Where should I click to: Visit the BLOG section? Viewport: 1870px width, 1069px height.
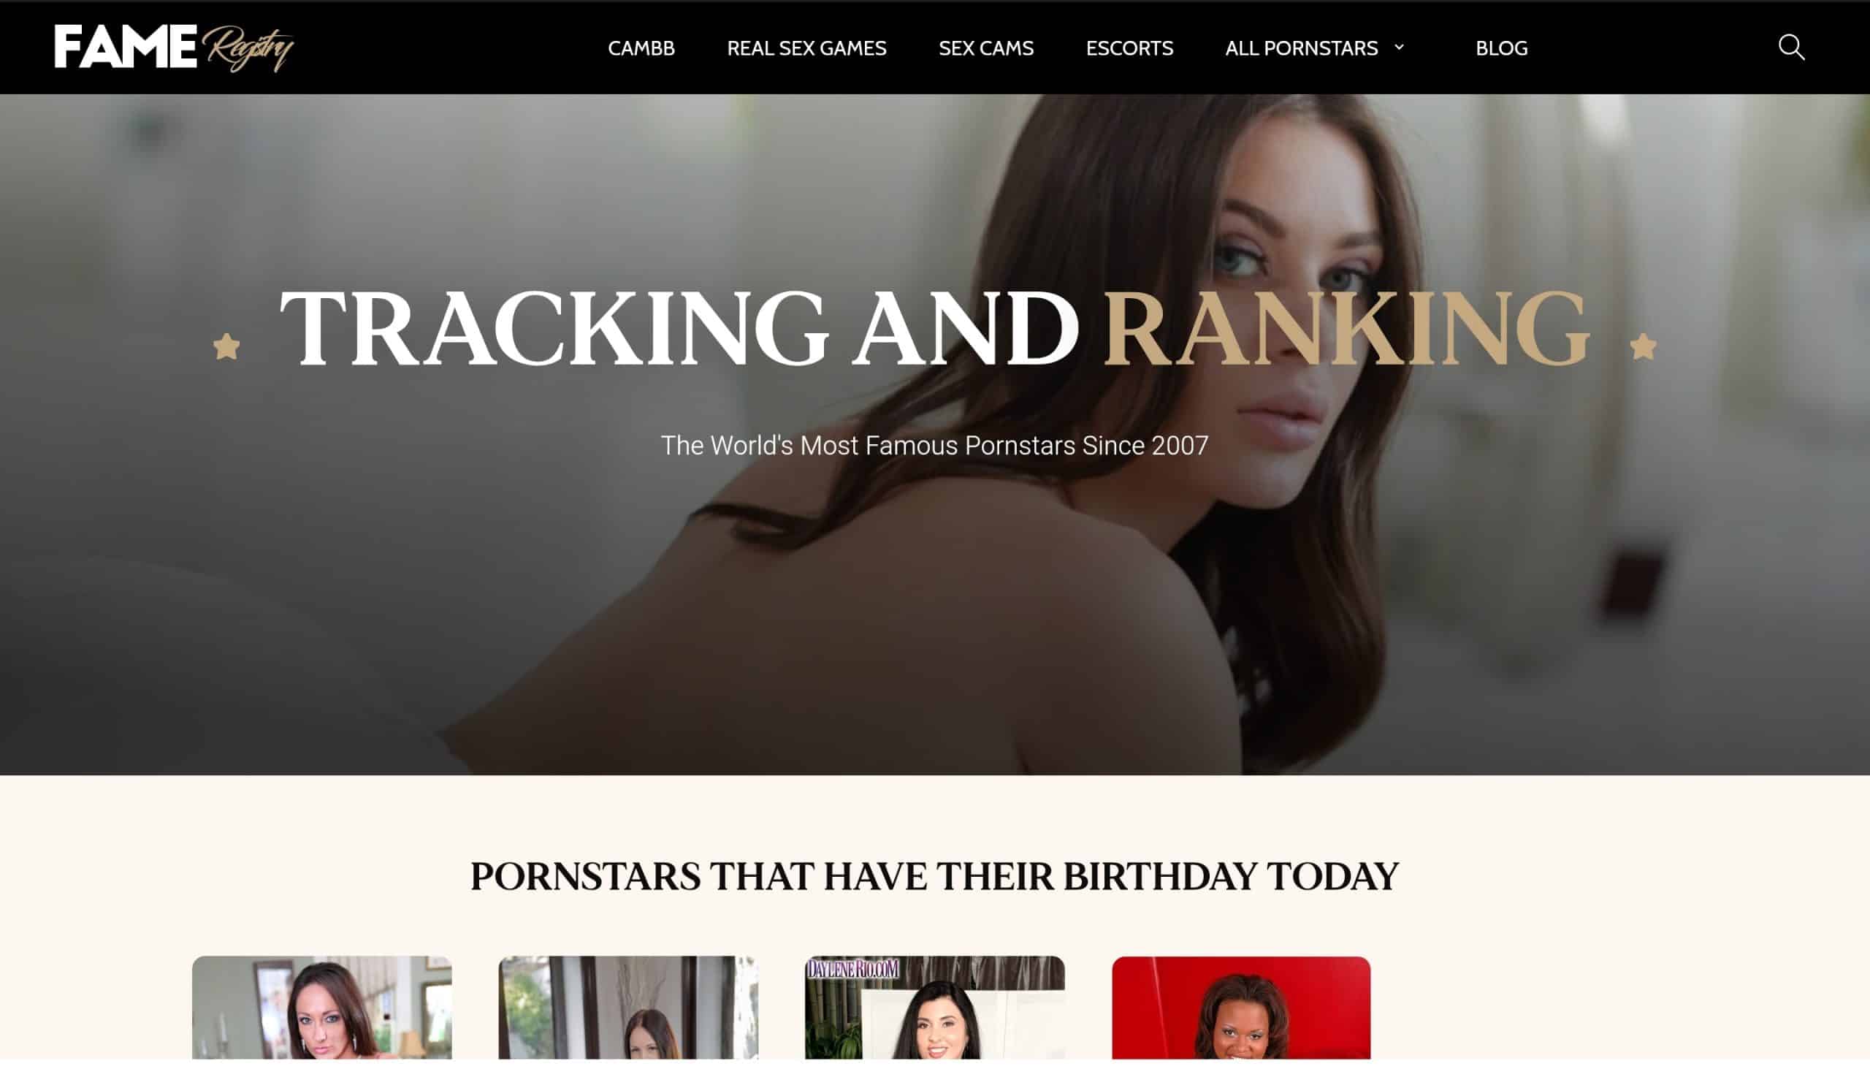click(x=1502, y=48)
